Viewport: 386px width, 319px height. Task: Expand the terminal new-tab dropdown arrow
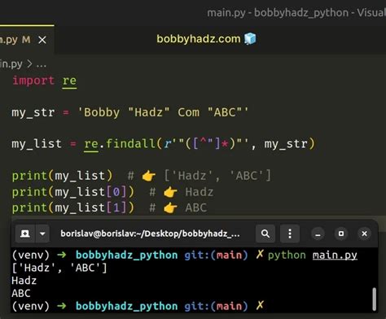[42, 234]
